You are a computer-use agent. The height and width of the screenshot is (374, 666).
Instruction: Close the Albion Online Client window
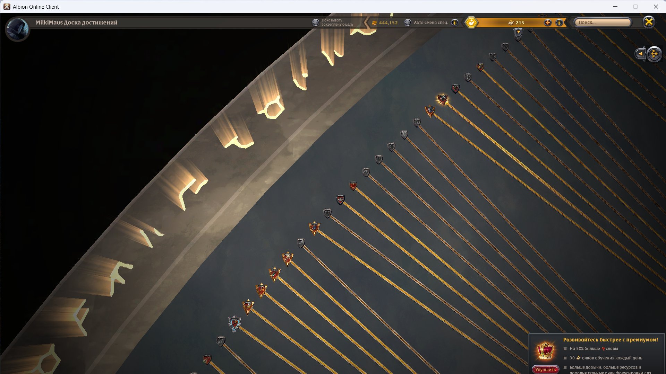(x=656, y=7)
